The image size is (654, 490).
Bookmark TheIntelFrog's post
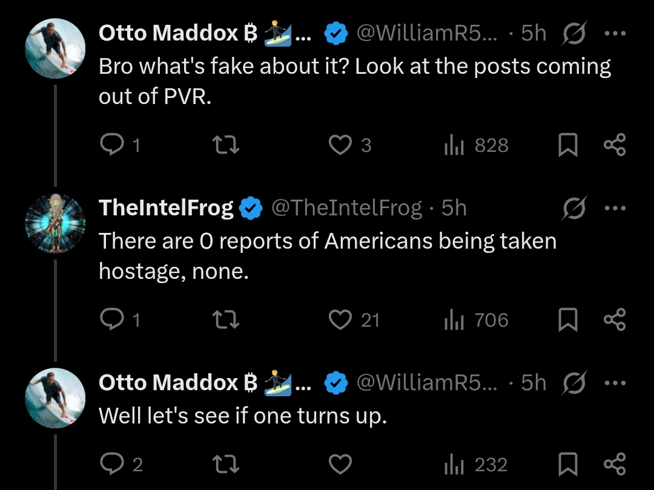click(x=567, y=320)
